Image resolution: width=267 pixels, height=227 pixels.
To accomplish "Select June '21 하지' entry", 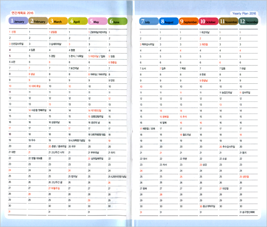I will tap(112, 153).
